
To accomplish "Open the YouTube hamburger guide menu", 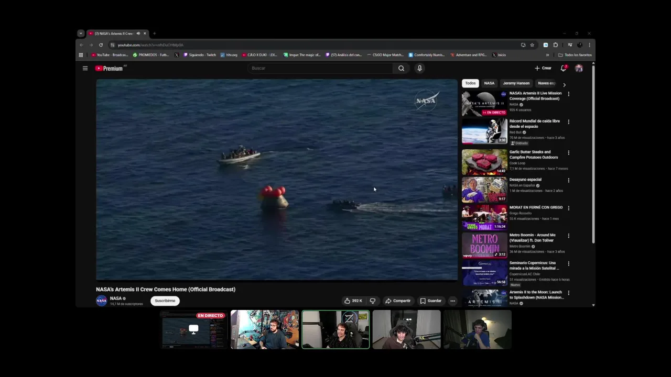I will pos(85,68).
